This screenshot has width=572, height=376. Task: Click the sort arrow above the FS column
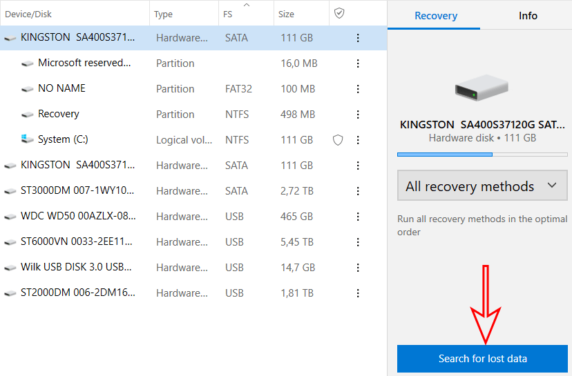pyautogui.click(x=247, y=5)
